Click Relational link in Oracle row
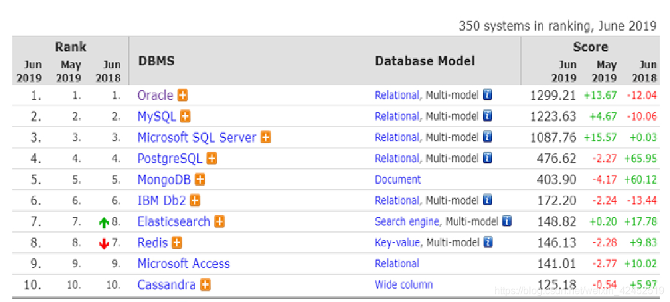The image size is (670, 302). (x=396, y=95)
